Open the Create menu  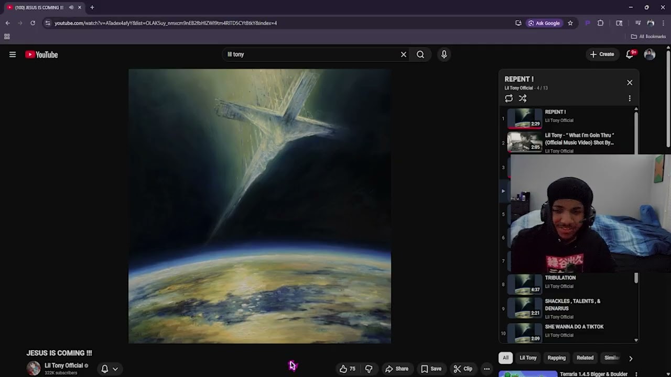(x=602, y=54)
